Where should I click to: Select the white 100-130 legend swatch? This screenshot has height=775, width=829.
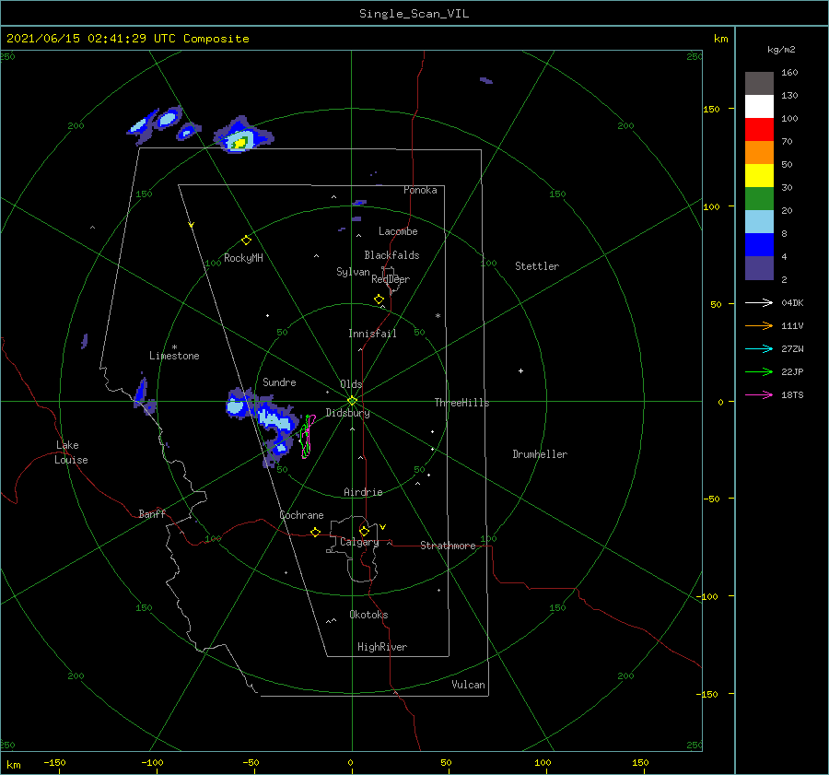tap(759, 107)
